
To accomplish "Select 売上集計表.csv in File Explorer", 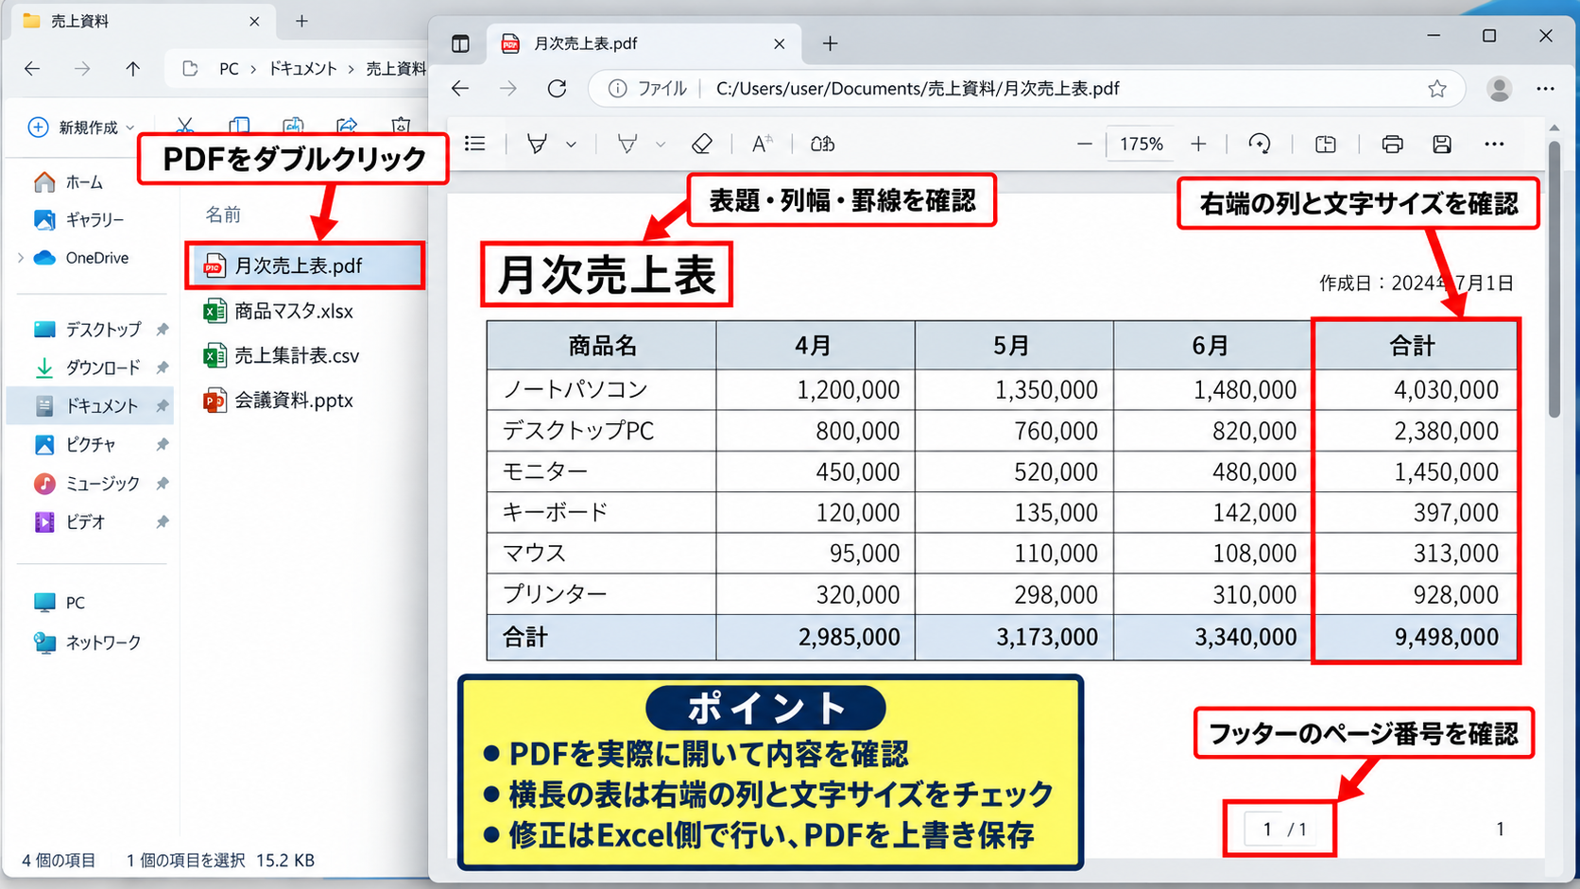I will [282, 355].
